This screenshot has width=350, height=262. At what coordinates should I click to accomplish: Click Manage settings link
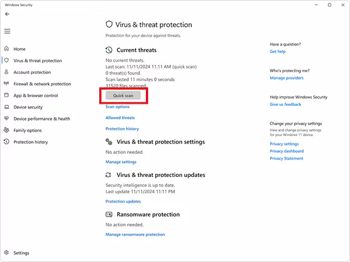pos(121,162)
